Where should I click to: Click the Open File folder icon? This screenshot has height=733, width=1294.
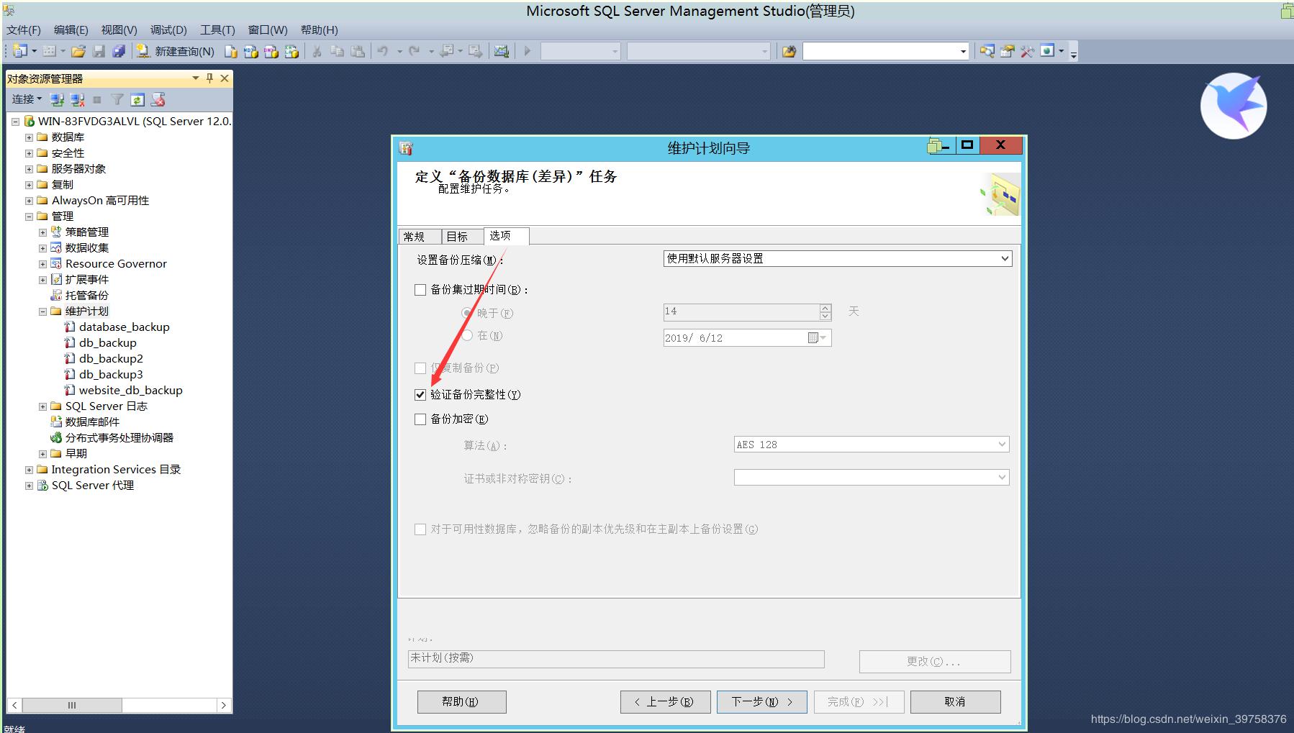point(78,51)
